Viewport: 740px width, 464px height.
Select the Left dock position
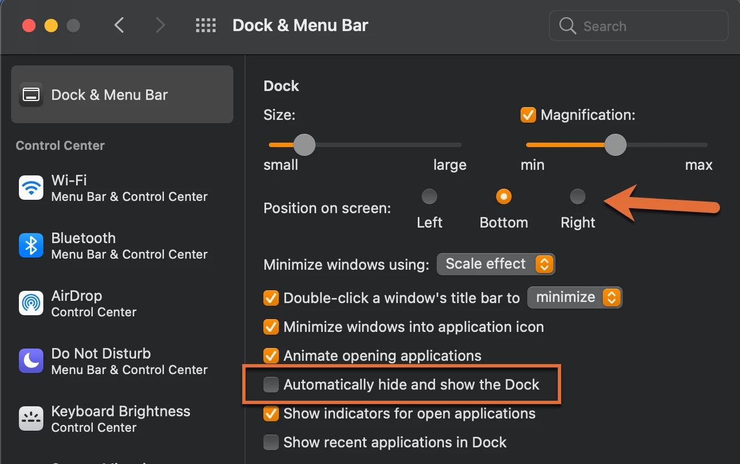429,196
